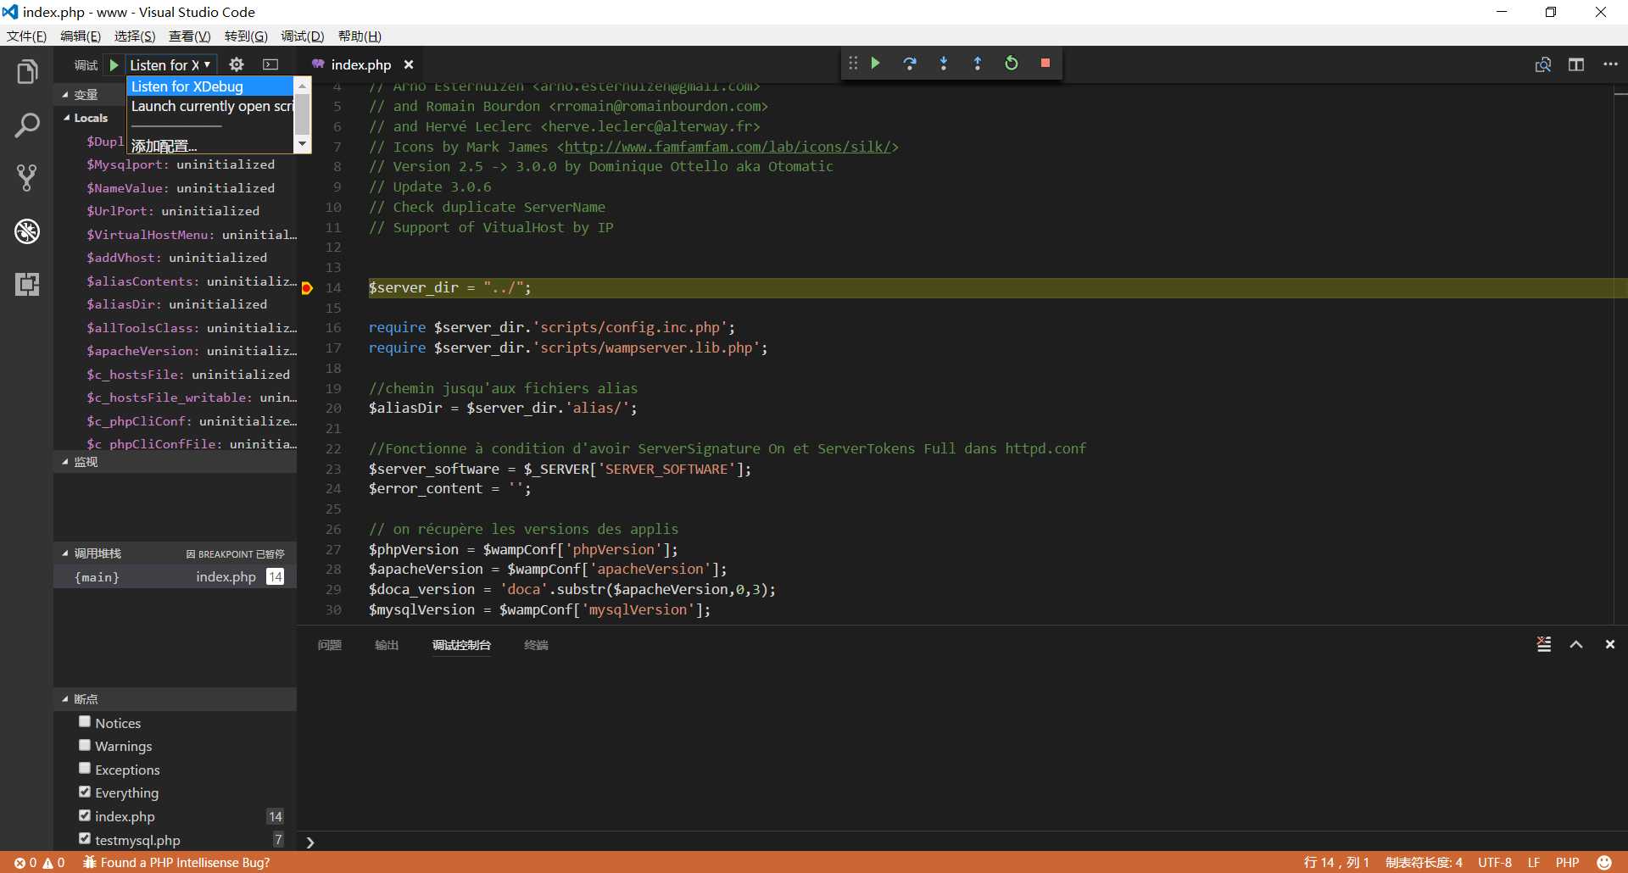Disable the testmysql.php breakpoint checkbox
Screen dimensions: 1628x873
[x=85, y=839]
